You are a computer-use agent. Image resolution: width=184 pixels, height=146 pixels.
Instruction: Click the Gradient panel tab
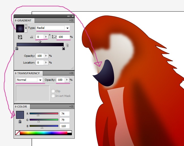[x=24, y=21]
